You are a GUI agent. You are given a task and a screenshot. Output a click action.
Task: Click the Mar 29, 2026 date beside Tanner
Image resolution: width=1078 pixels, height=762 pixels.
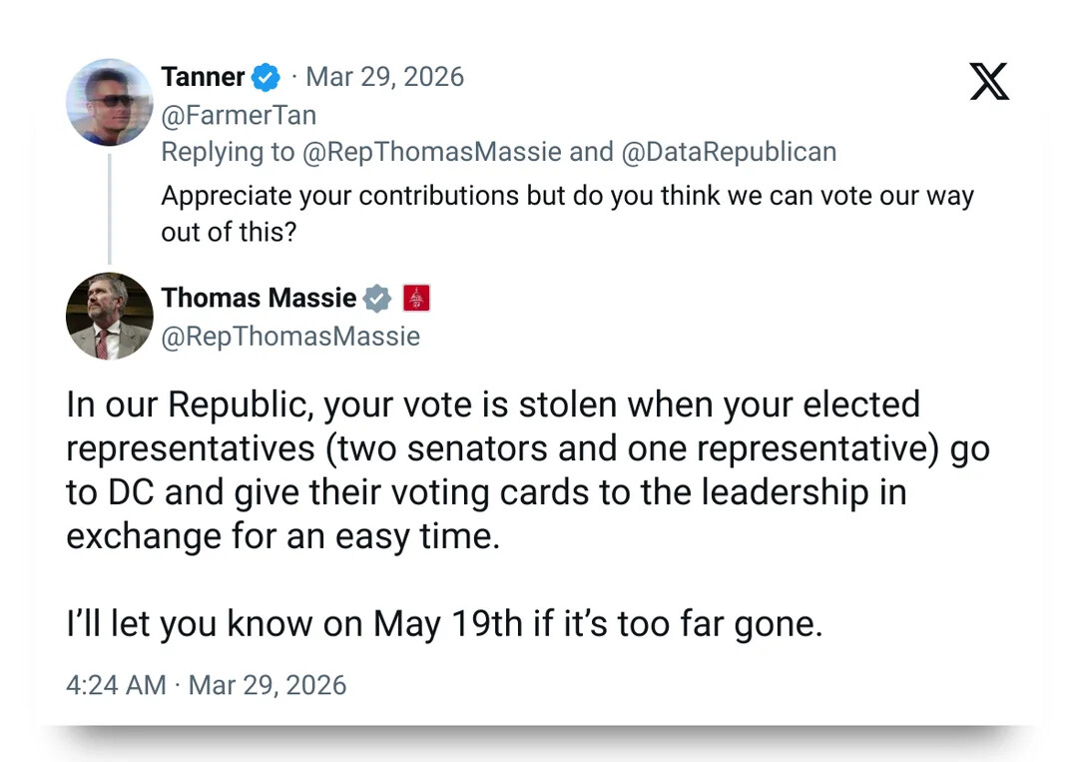point(384,77)
